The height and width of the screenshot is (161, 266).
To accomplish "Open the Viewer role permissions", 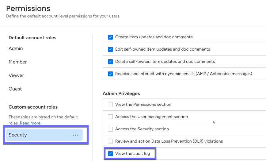I will [16, 75].
